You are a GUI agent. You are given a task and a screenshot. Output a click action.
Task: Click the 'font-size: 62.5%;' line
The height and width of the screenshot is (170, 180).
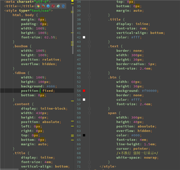(x=39, y=37)
